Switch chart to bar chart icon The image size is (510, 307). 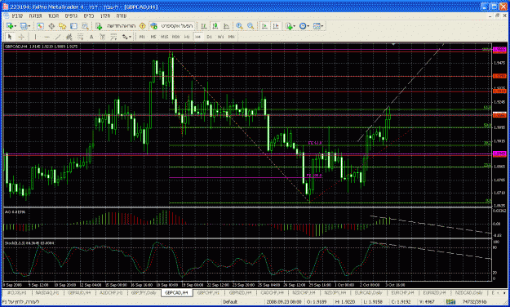[204, 26]
